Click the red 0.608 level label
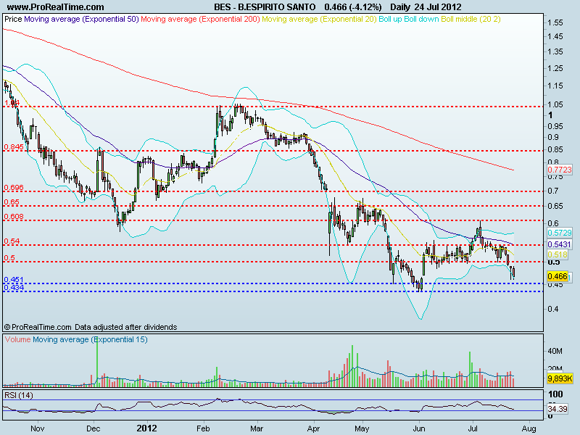Image resolution: width=580 pixels, height=435 pixels. [x=14, y=217]
